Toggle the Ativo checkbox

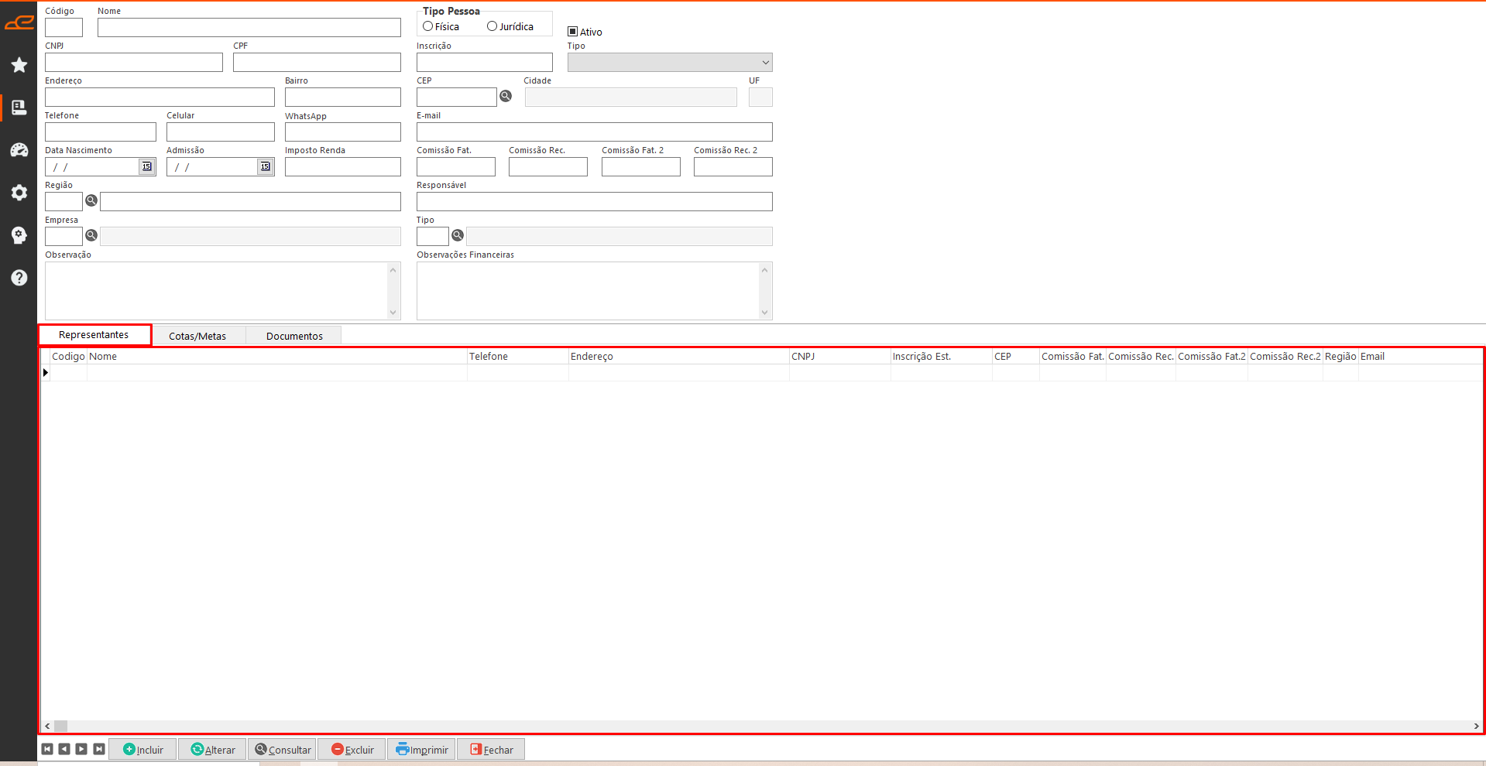[573, 32]
